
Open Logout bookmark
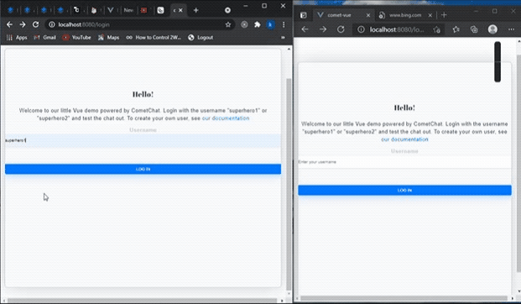click(x=201, y=38)
